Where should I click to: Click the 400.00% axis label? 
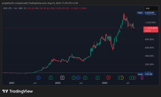(x=149, y=56)
